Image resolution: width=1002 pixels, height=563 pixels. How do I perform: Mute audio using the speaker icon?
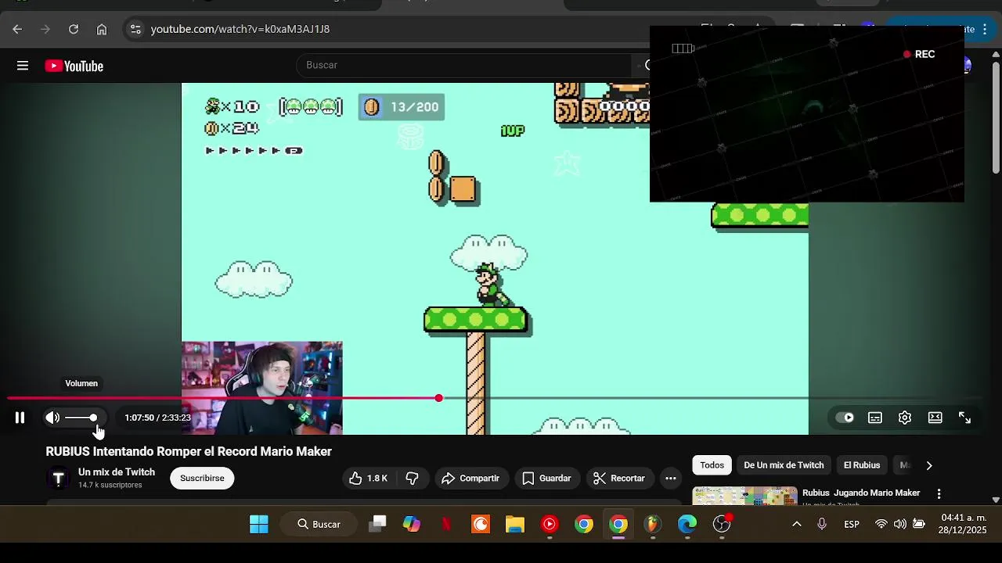click(52, 418)
